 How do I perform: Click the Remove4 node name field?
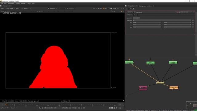pyautogui.click(x=155, y=12)
